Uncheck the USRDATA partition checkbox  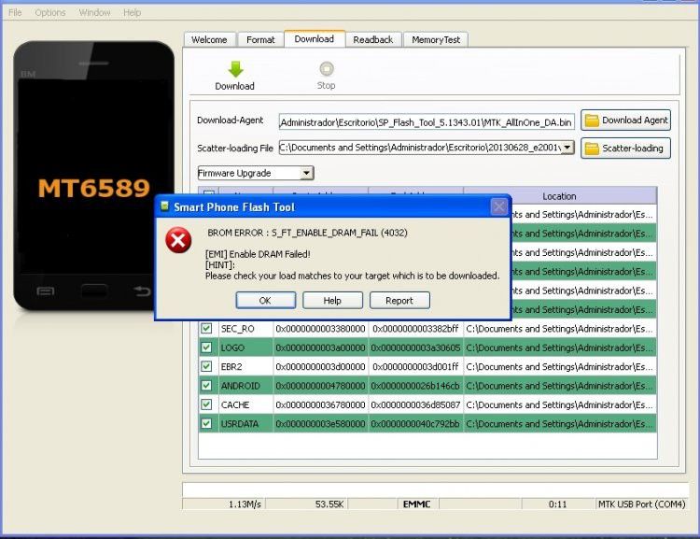(x=206, y=423)
